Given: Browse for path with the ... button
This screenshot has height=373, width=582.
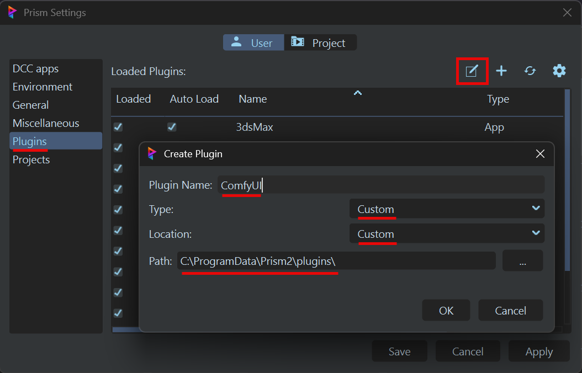Looking at the screenshot, I should tap(522, 261).
